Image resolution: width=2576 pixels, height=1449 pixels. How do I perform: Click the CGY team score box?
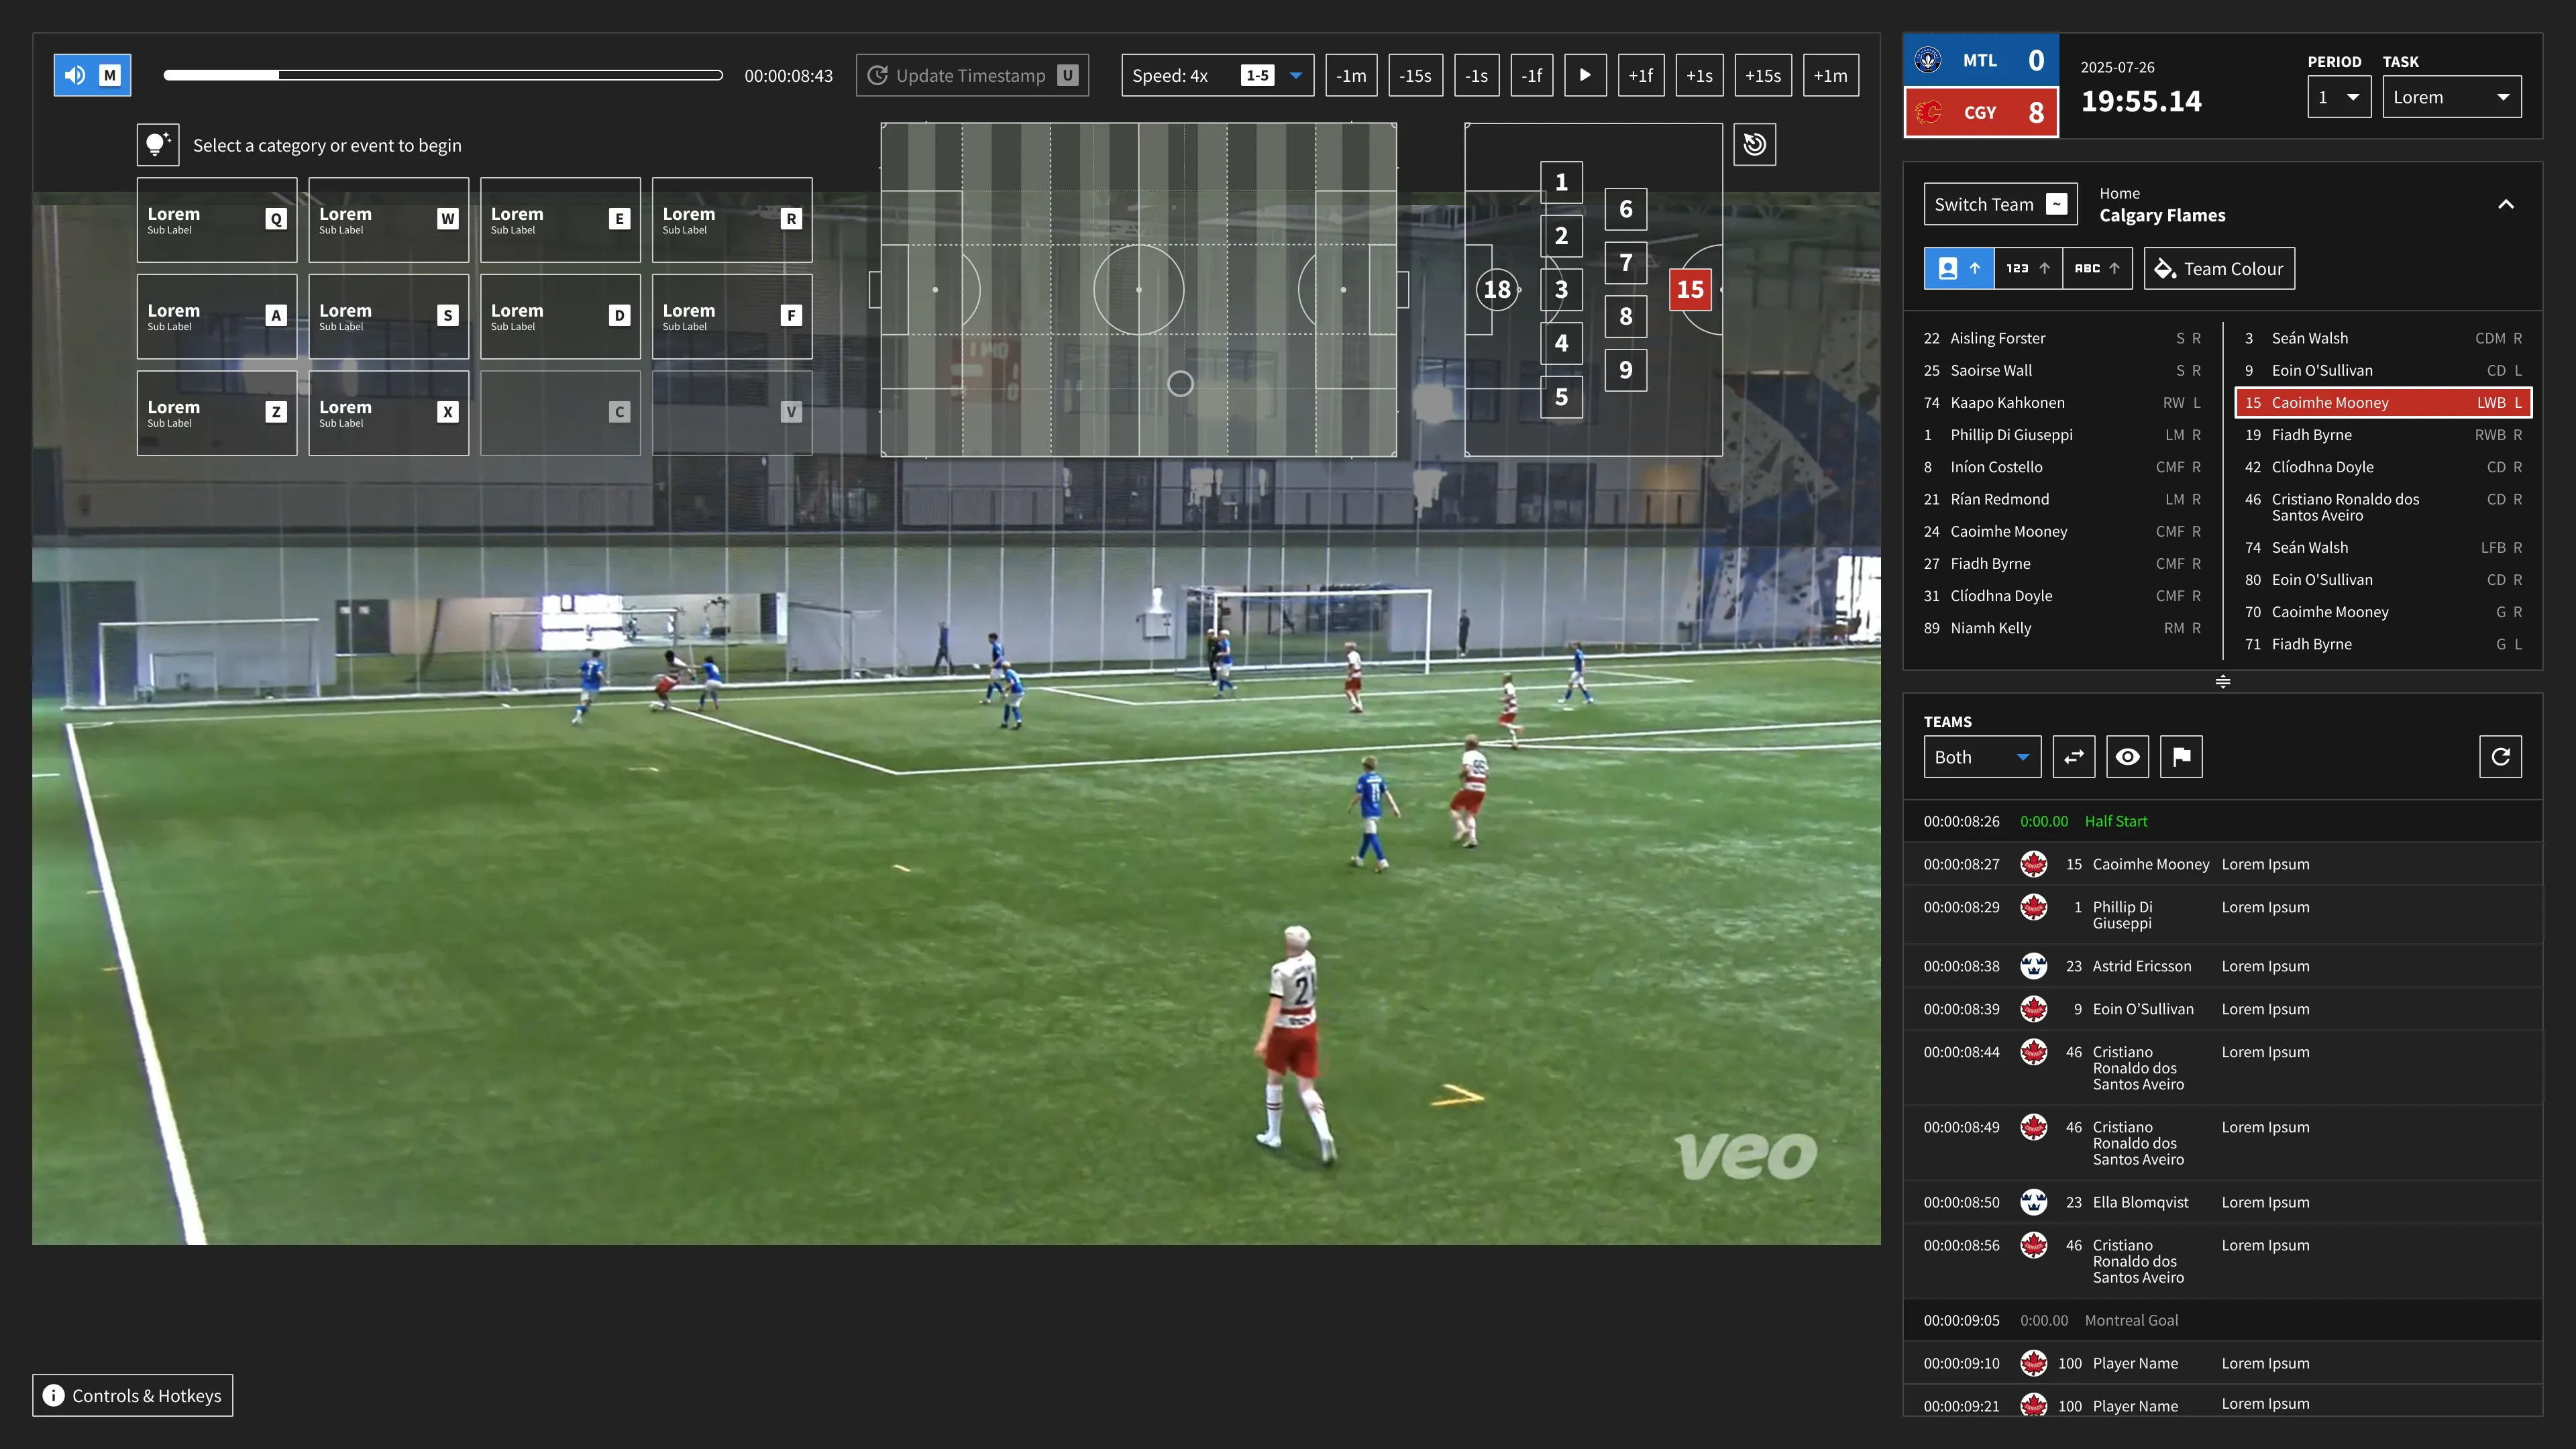pyautogui.click(x=1981, y=112)
